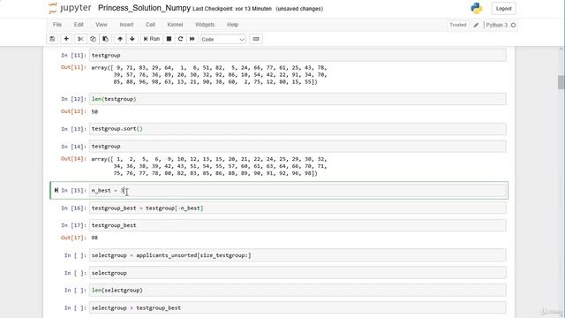Click the Out[12] output value 50
The width and height of the screenshot is (565, 318).
(94, 112)
